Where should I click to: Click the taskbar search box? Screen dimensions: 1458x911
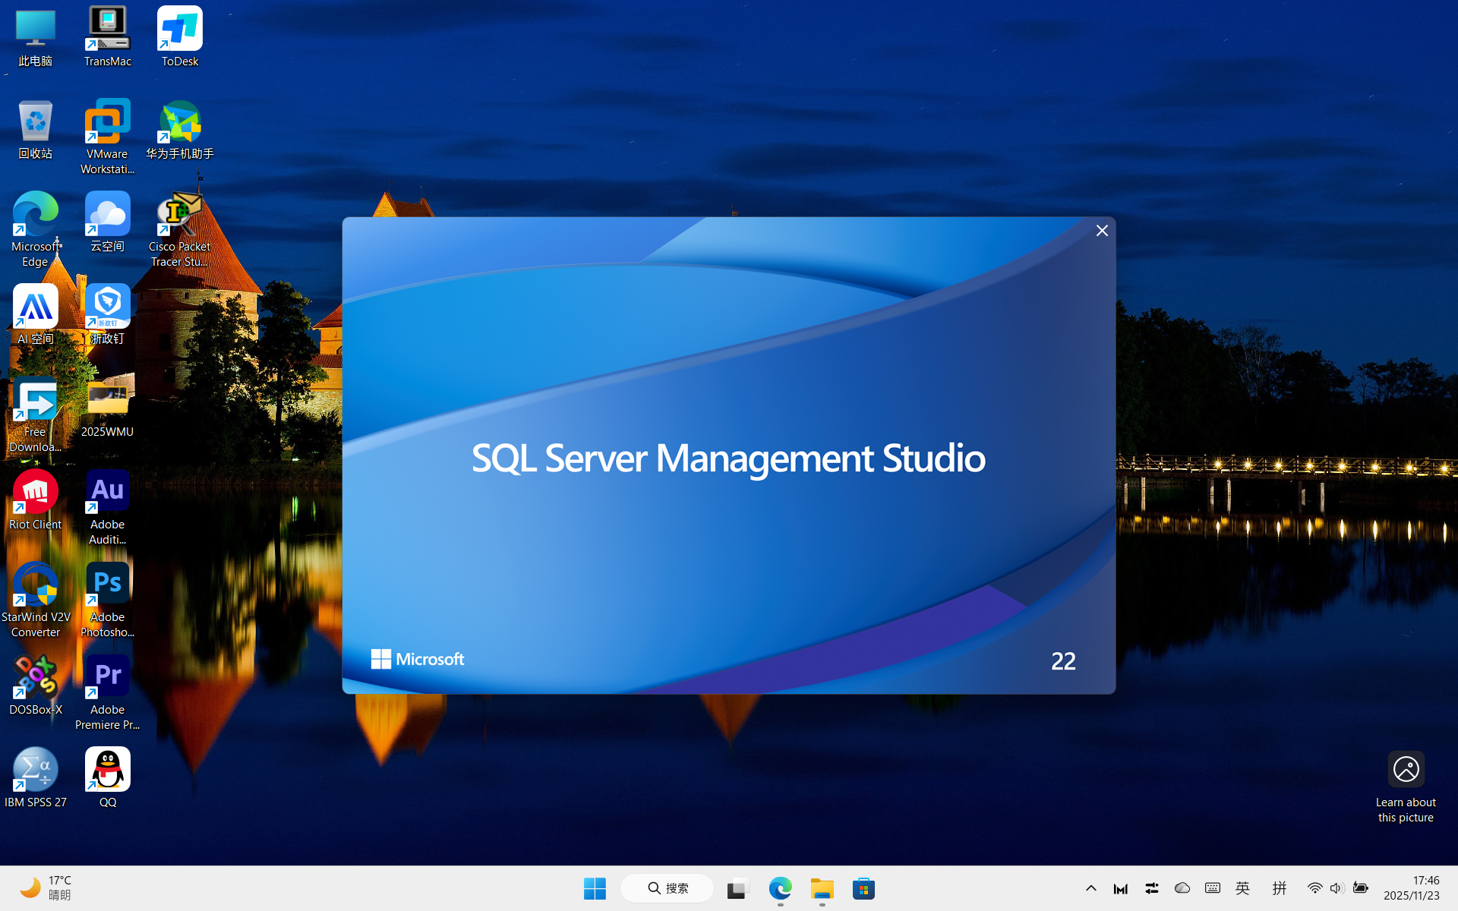(x=667, y=888)
